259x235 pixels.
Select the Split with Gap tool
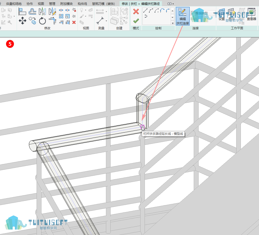pyautogui.click(x=67, y=10)
